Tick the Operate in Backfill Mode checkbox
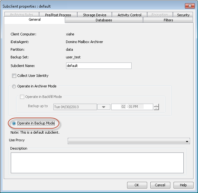Image resolution: width=198 pixels, height=193 pixels. (x=22, y=97)
